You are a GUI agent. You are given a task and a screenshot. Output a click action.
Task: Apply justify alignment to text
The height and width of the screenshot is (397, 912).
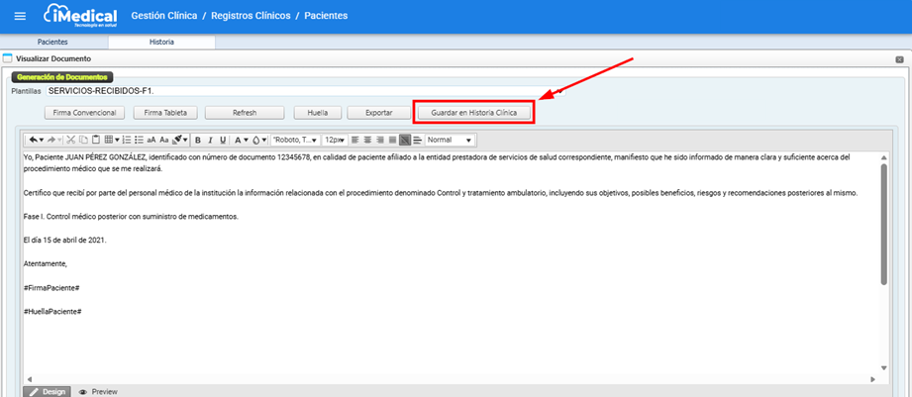pos(393,140)
